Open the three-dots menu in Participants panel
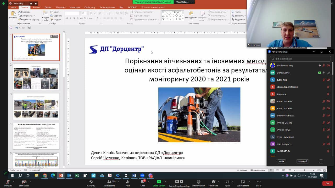 point(321,161)
